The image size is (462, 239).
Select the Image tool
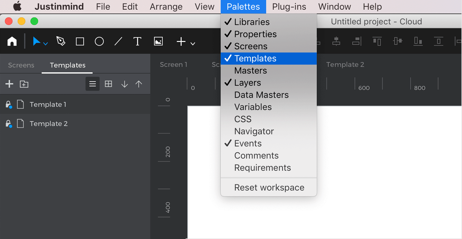tap(158, 41)
